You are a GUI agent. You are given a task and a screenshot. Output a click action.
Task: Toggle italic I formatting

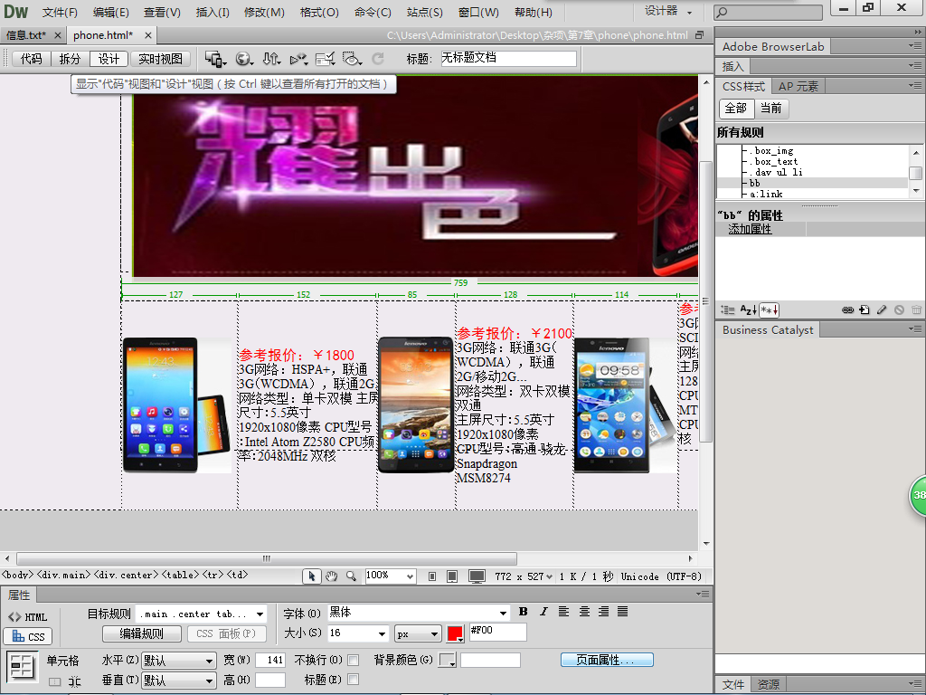tap(543, 612)
